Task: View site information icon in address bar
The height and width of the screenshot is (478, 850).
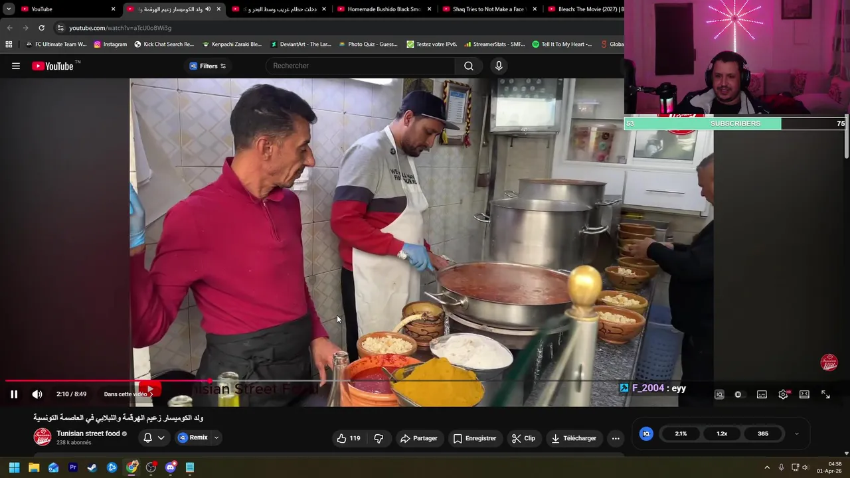Action: pyautogui.click(x=60, y=28)
